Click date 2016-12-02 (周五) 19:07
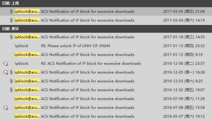This screenshot has width=212, height=121. pyautogui.click(x=184, y=90)
